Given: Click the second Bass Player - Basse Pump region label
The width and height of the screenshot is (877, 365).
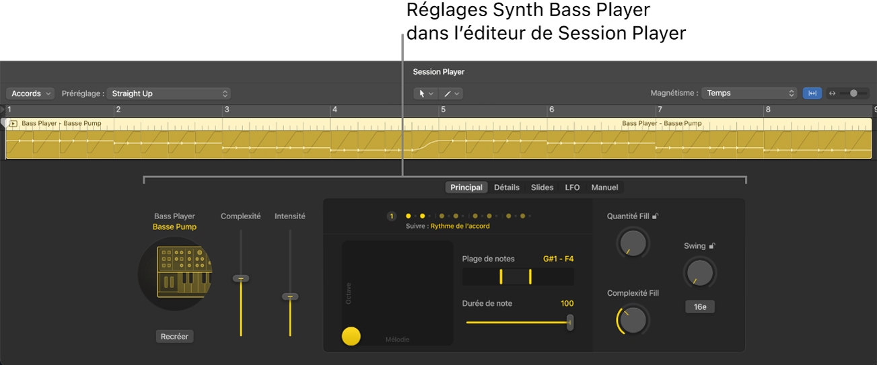Looking at the screenshot, I should coord(662,124).
